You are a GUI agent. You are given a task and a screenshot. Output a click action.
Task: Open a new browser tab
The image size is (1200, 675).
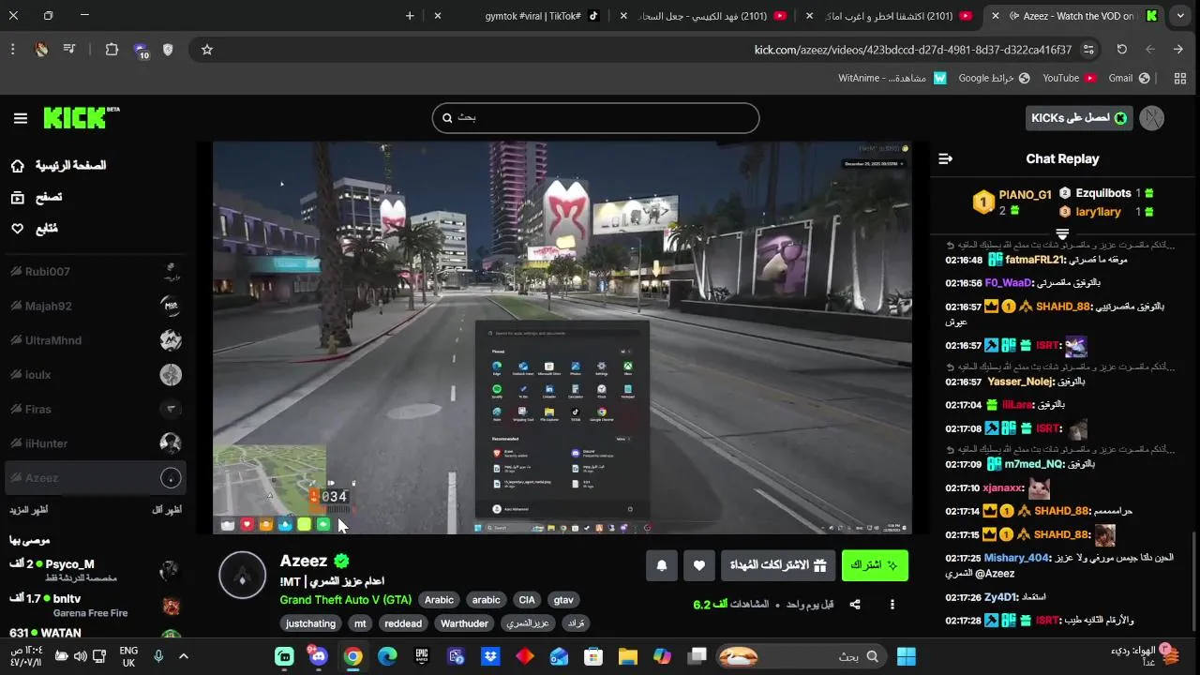tap(410, 16)
